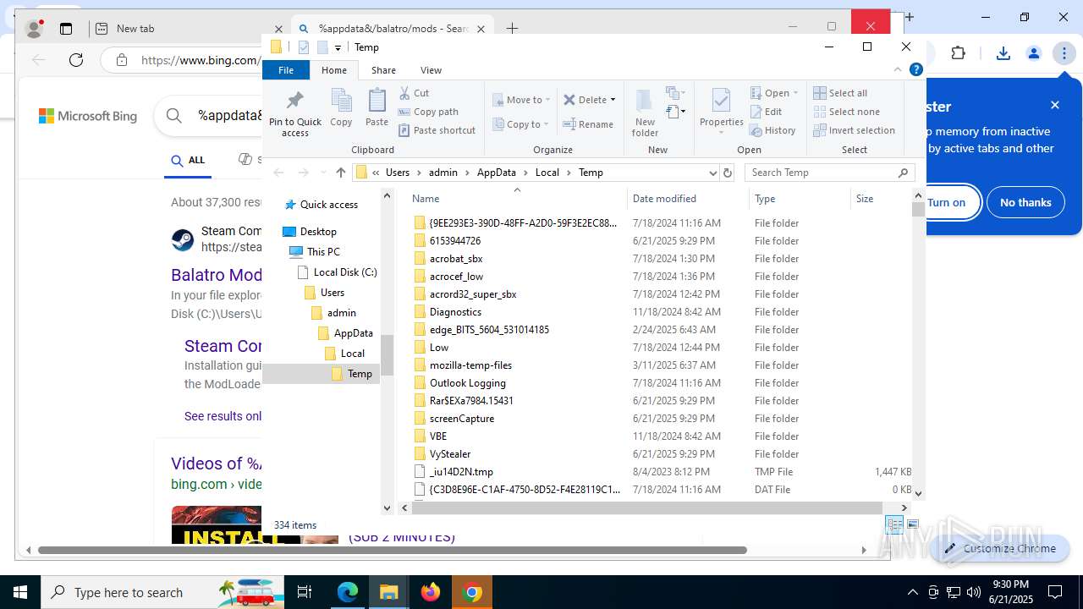Select the VyStealer folder
The height and width of the screenshot is (609, 1083).
(x=450, y=454)
